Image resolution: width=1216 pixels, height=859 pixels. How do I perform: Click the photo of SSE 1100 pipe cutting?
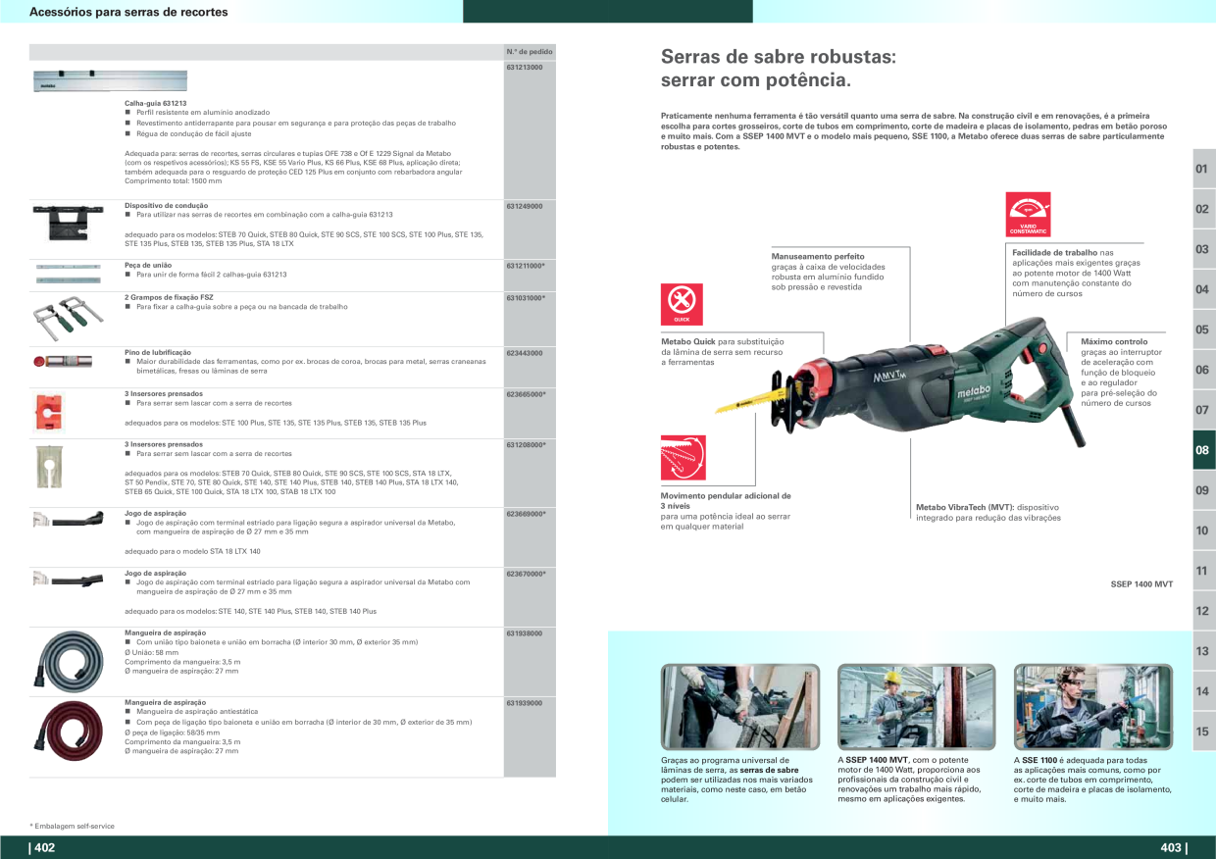tap(1092, 708)
